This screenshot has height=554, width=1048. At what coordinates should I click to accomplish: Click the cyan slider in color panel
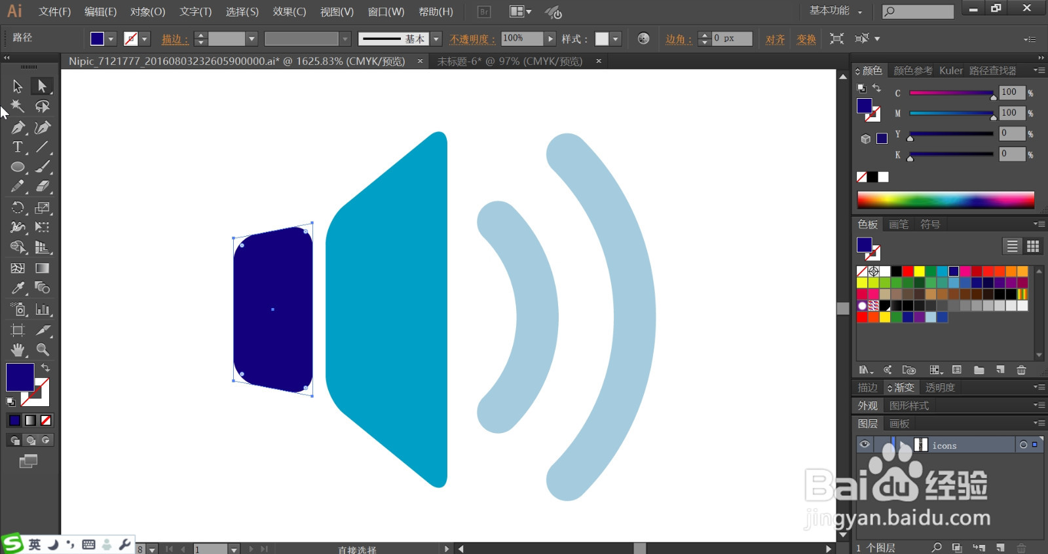tap(951, 93)
